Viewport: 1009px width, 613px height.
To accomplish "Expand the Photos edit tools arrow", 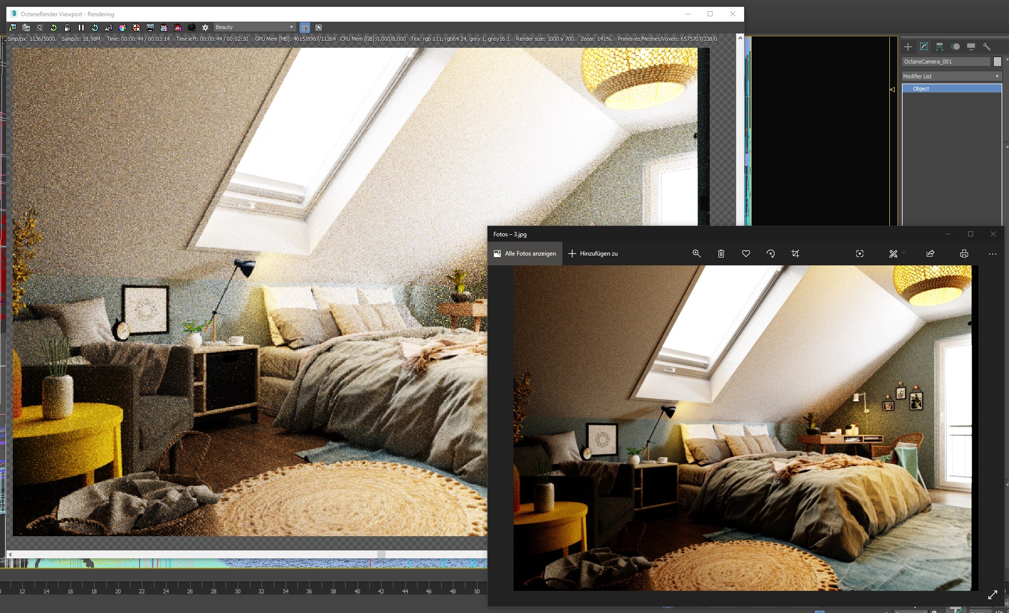I will (904, 253).
